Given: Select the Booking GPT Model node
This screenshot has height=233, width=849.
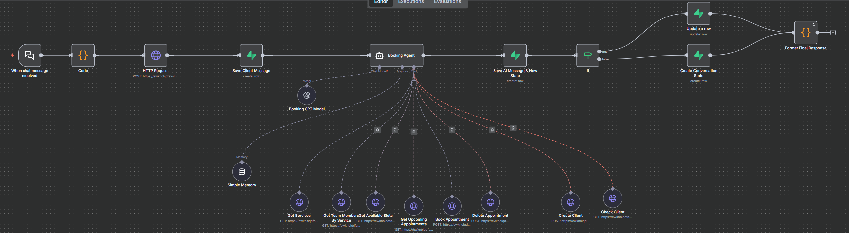Looking at the screenshot, I should [x=307, y=96].
